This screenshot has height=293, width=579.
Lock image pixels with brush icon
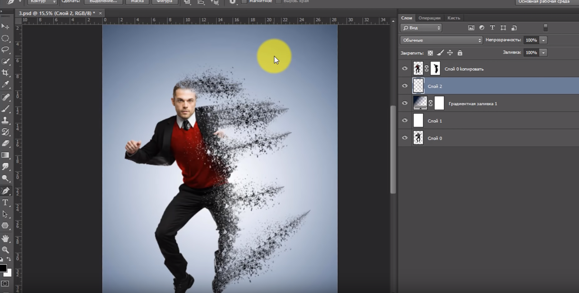[x=440, y=53]
